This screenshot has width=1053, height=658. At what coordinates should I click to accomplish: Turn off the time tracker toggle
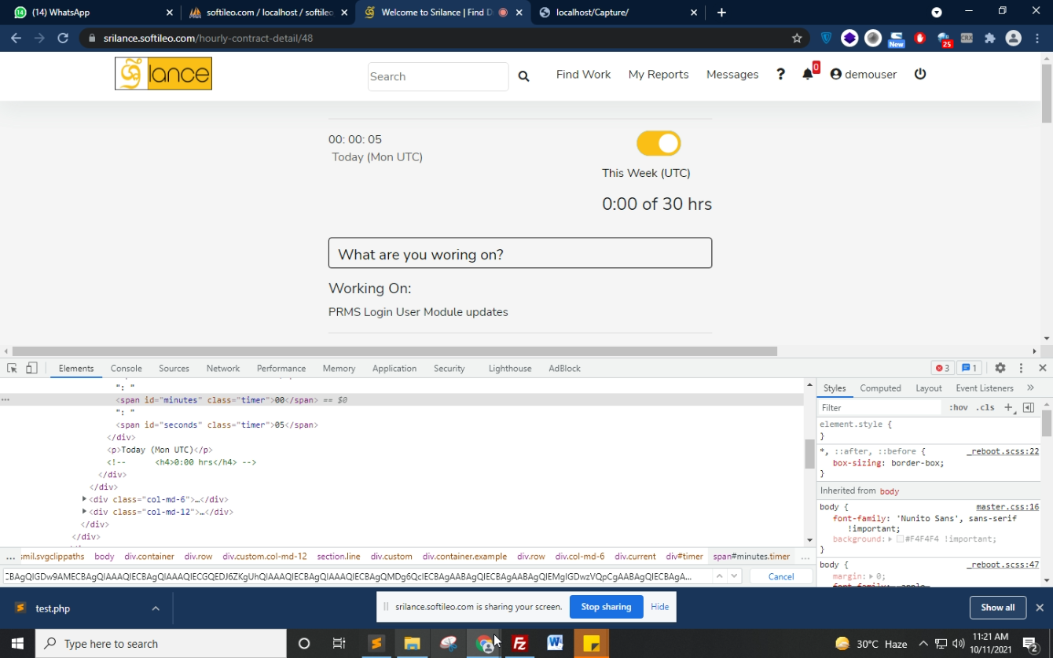(x=659, y=143)
